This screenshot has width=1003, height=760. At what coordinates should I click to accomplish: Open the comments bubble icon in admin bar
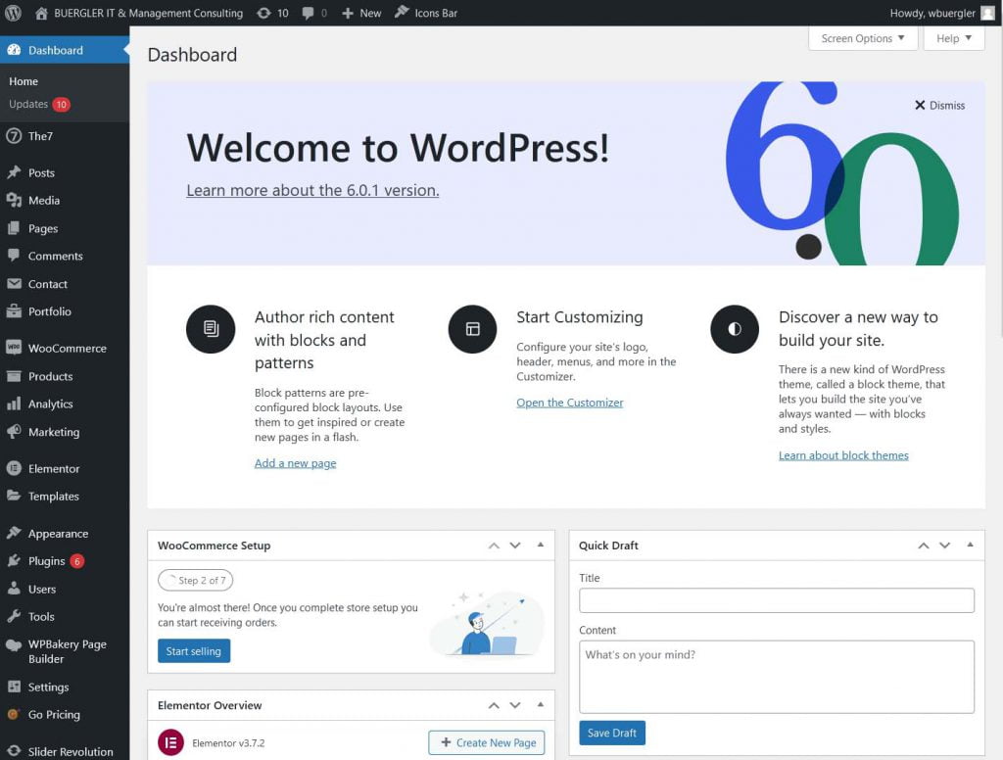[x=308, y=13]
